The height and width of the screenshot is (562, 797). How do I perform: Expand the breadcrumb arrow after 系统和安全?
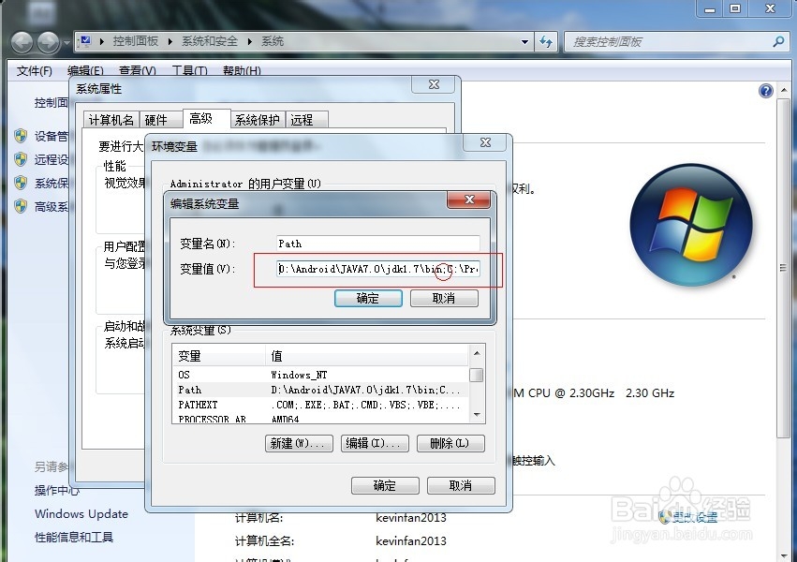click(249, 41)
